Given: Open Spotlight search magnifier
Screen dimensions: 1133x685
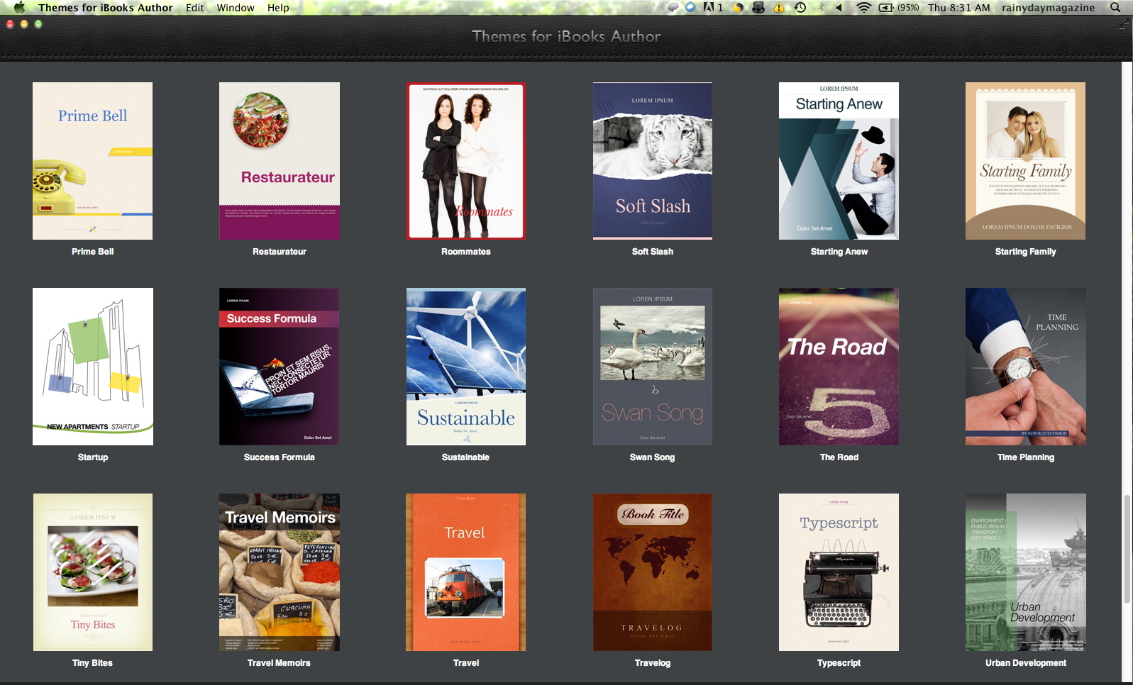Looking at the screenshot, I should [1115, 8].
